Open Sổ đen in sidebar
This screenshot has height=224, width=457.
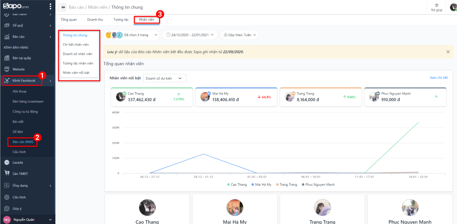tap(17, 132)
